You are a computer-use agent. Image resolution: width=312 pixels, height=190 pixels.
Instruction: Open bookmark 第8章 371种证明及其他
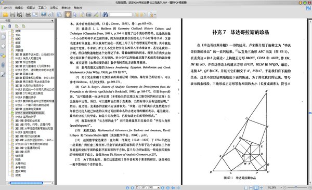pyautogui.click(x=29, y=93)
